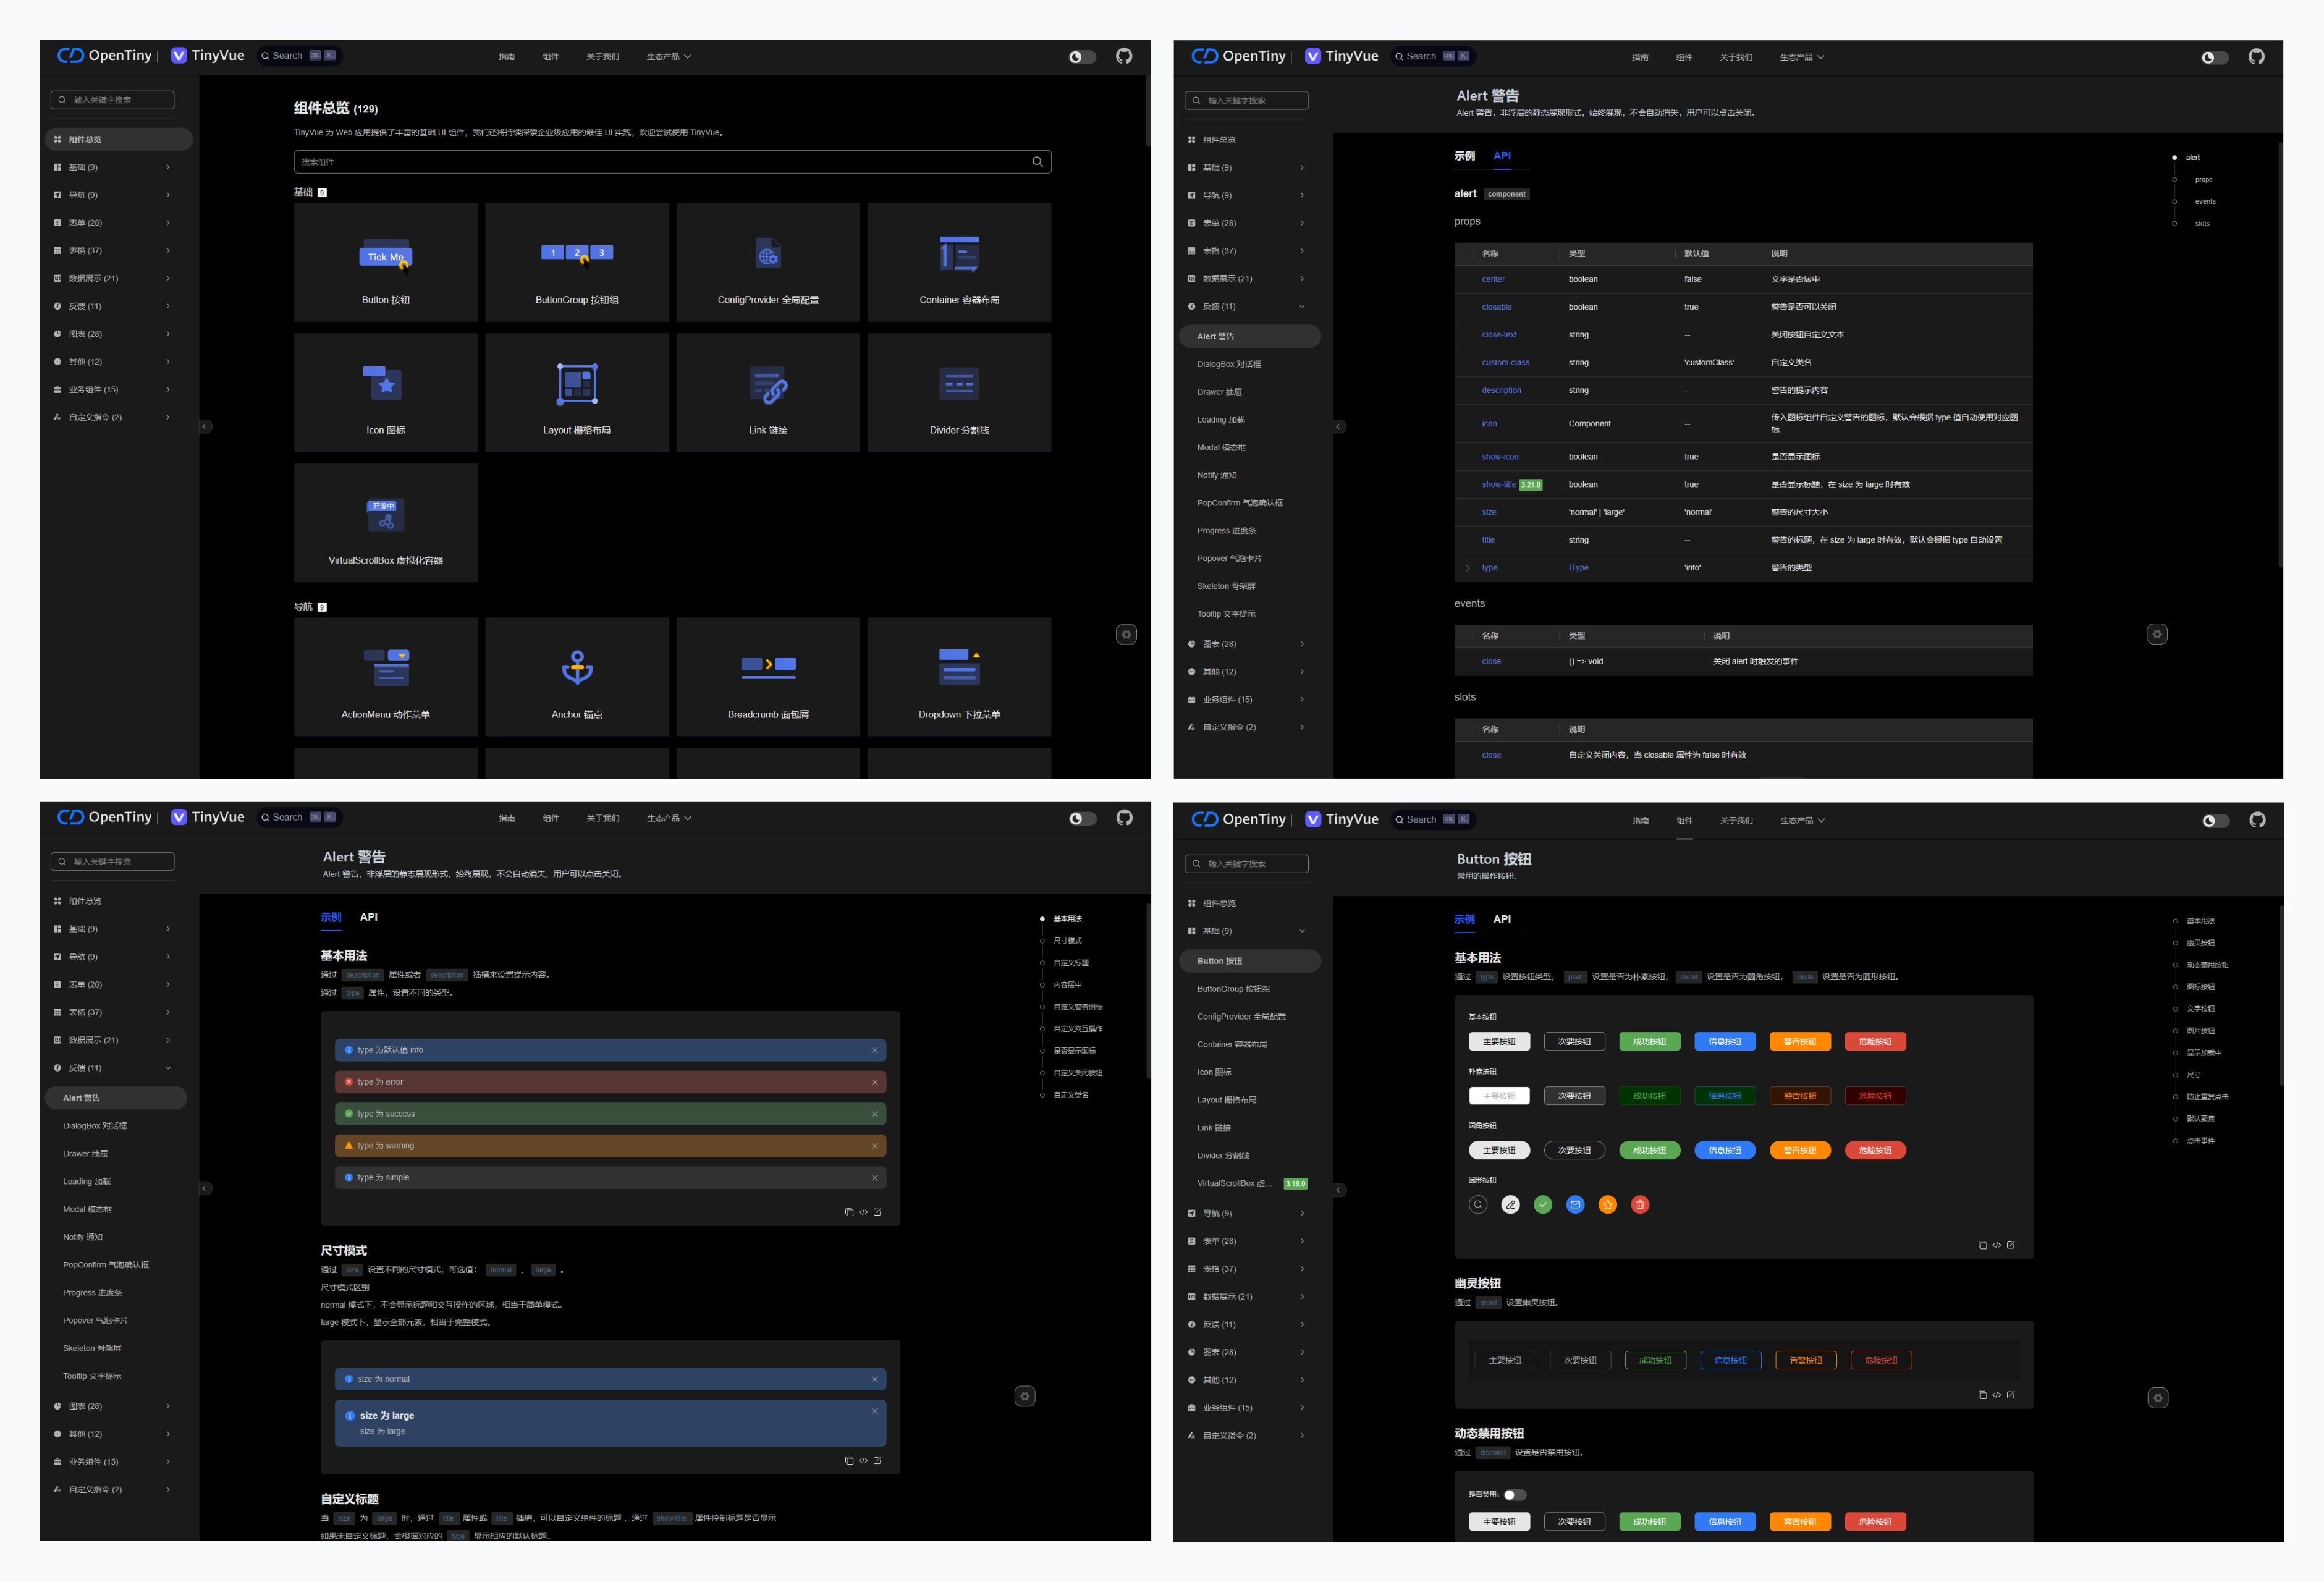Switch to API tab on Button page
2324x1582 pixels.
pos(1502,919)
